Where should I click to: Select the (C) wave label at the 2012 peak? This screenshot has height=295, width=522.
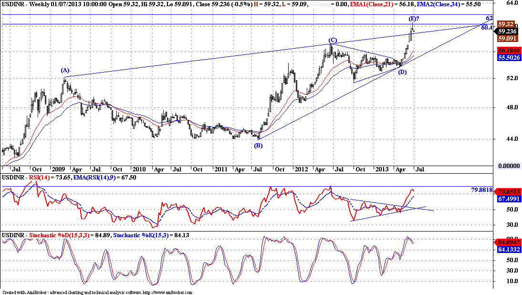tap(333, 40)
